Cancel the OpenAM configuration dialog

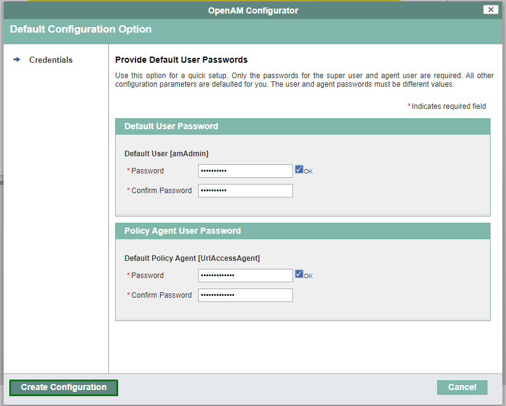pos(462,388)
